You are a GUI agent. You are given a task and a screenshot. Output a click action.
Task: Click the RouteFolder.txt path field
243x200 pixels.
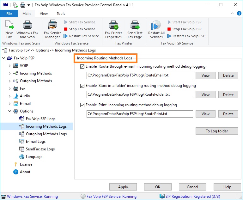pos(140,94)
